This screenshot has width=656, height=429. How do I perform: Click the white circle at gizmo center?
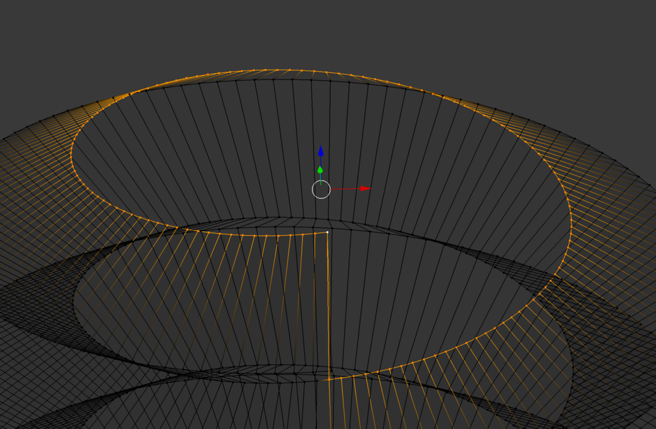point(322,190)
